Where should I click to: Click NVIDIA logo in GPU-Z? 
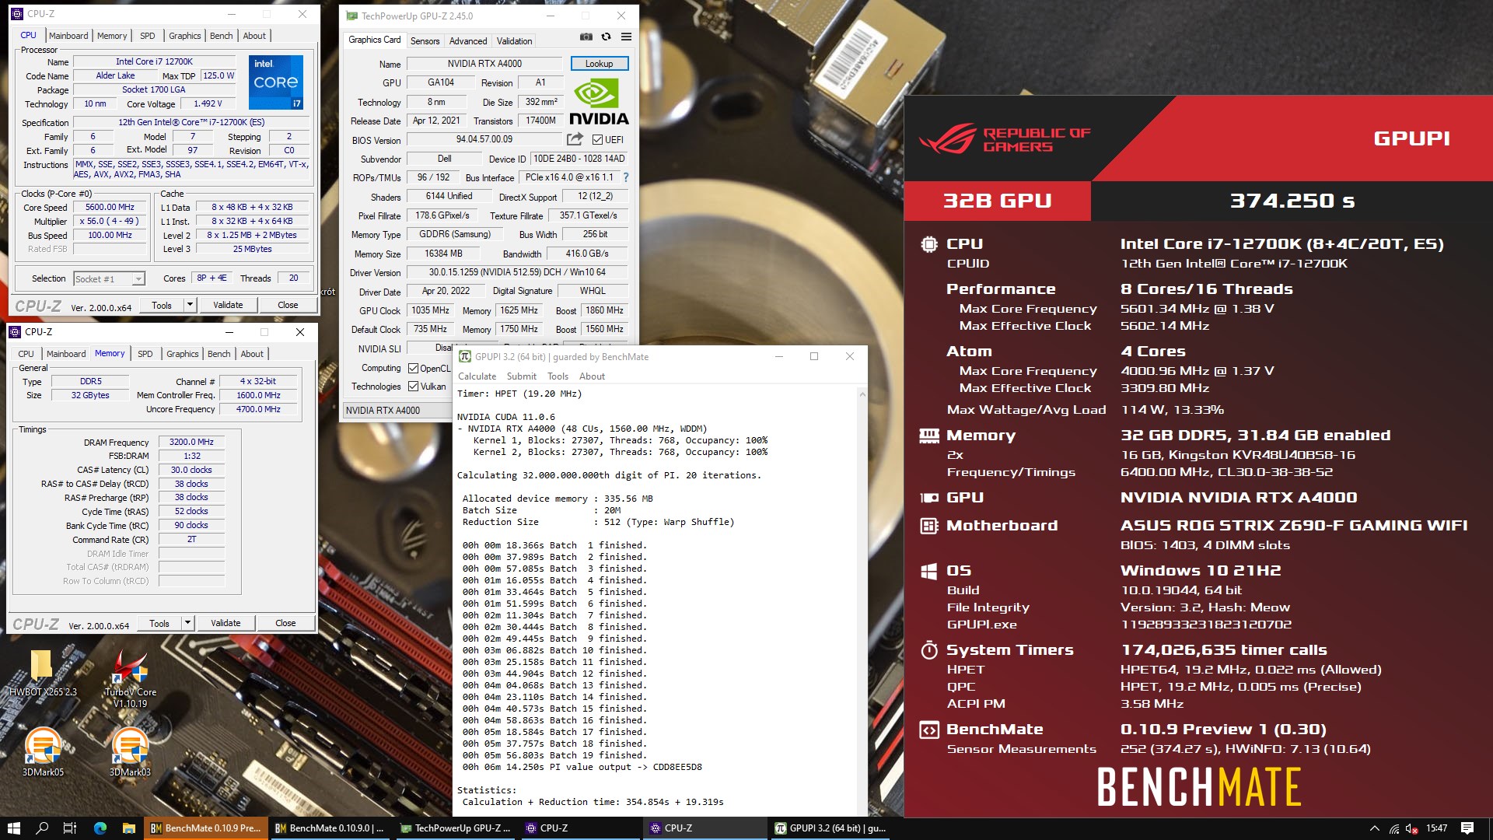(598, 103)
